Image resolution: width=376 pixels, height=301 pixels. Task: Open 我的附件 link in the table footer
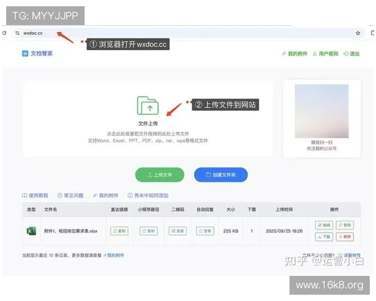(114, 255)
